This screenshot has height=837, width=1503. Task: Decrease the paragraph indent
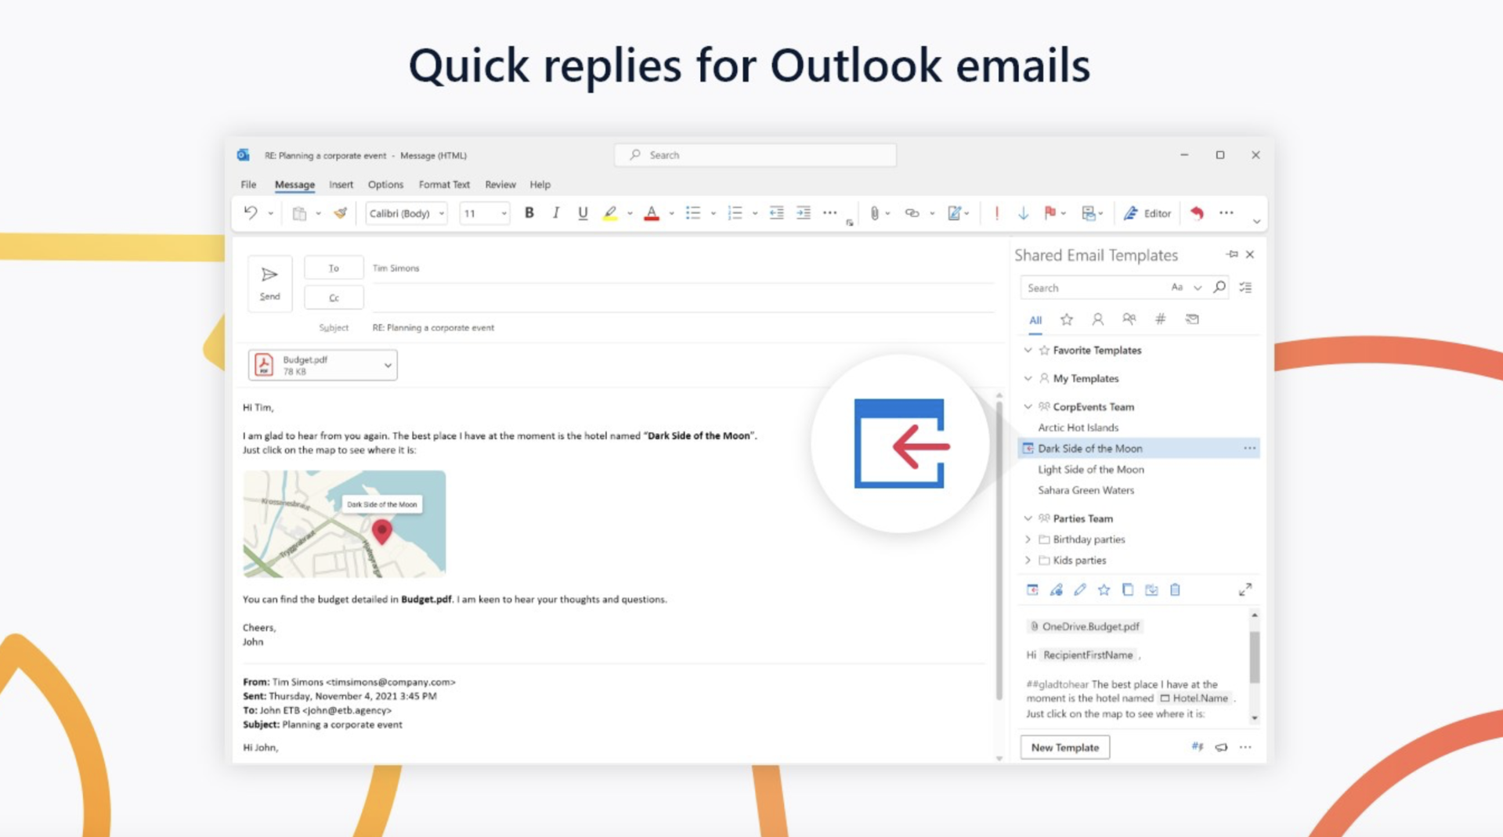[x=776, y=213]
